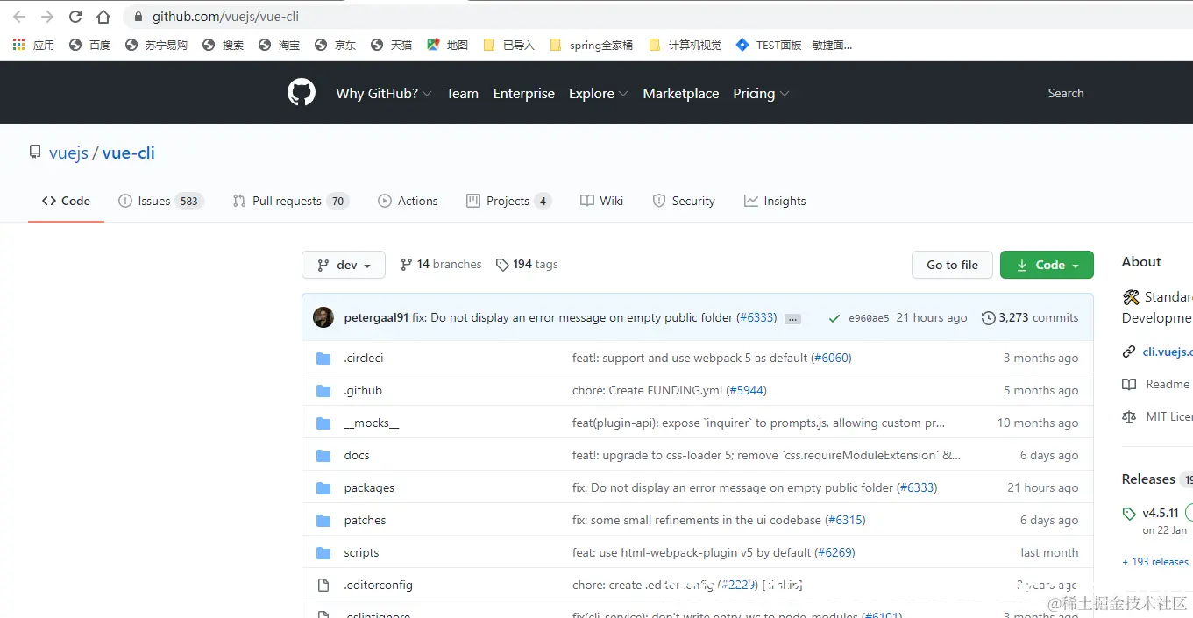This screenshot has height=618, width=1193.
Task: Expand the Why GitHub? menu
Action: point(384,94)
